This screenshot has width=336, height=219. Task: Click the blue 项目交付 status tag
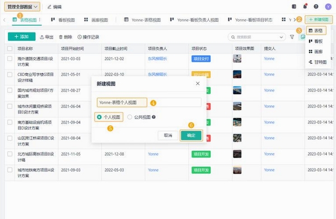pyautogui.click(x=201, y=58)
